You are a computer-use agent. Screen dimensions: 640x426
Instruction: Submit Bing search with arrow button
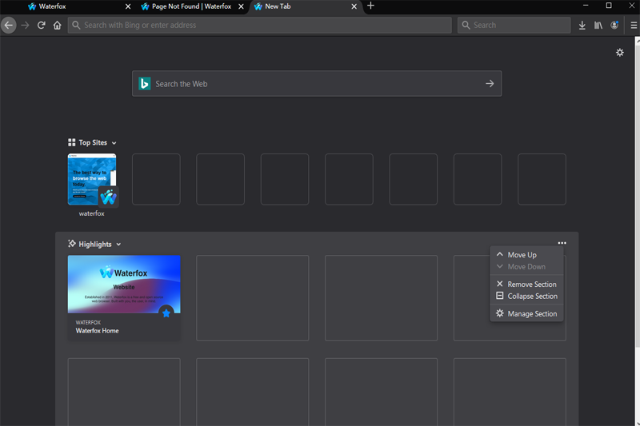tap(490, 84)
